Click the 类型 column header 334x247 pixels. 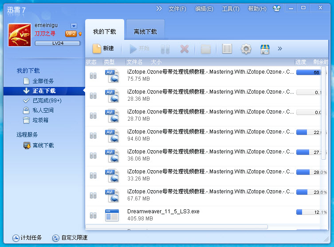[109, 62]
